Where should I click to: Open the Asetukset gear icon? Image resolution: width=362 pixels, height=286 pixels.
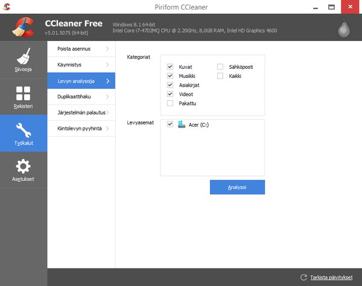pos(23,166)
